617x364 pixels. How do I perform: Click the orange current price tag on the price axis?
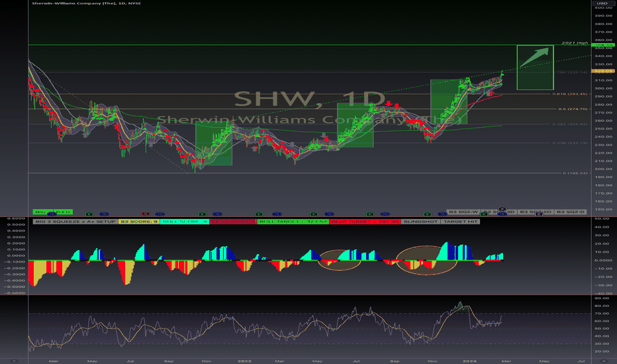click(x=603, y=71)
